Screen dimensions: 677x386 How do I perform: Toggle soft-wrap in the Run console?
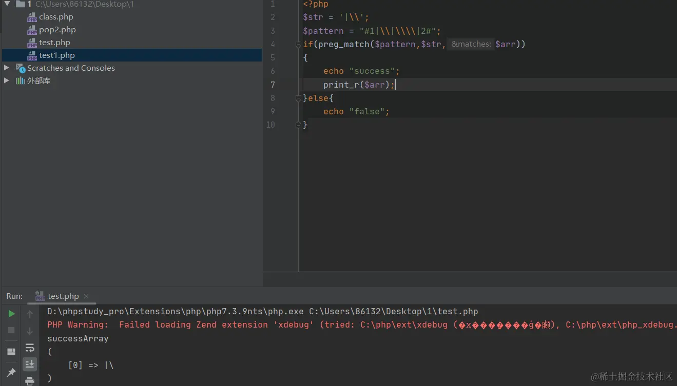point(30,348)
